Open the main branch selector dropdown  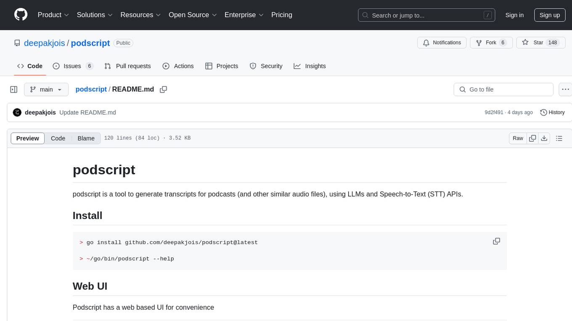click(x=46, y=89)
